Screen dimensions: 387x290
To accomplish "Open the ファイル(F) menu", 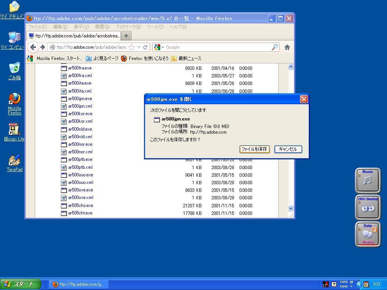I will tap(37, 27).
